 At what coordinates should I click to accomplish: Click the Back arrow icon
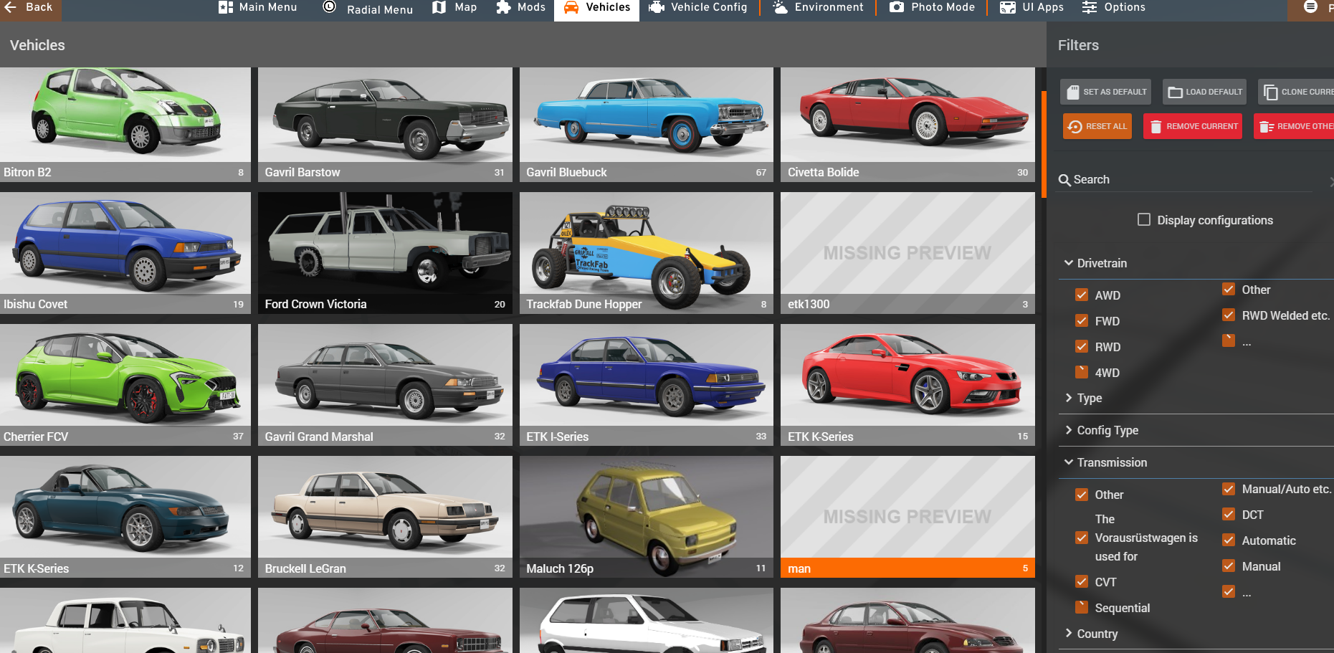coord(11,7)
